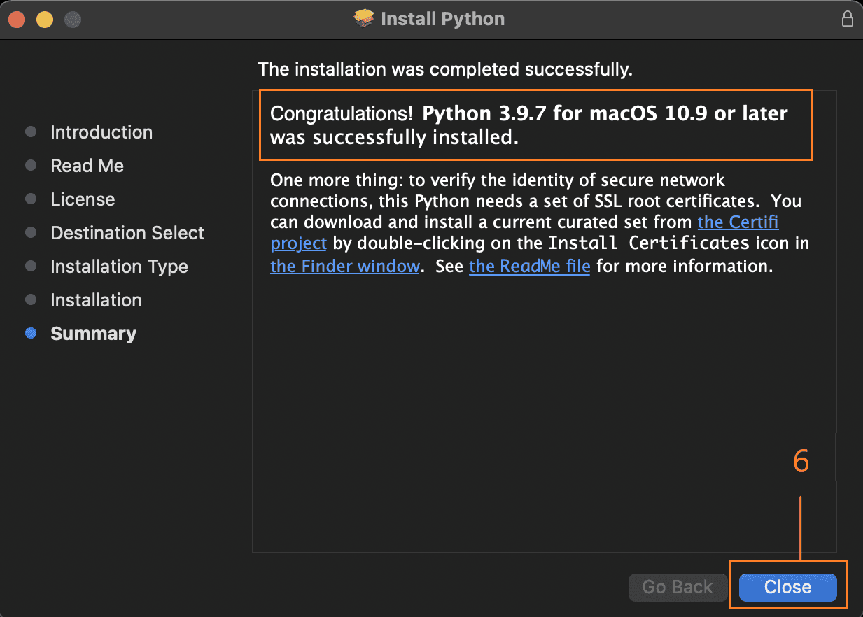Click the Install Python window title

442,19
